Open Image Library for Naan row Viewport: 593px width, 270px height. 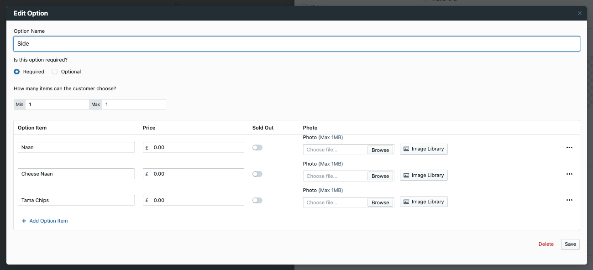423,149
